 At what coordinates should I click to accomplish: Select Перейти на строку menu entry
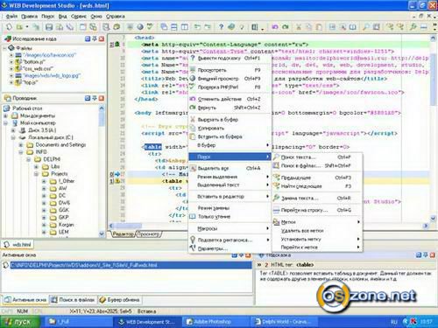coord(317,210)
